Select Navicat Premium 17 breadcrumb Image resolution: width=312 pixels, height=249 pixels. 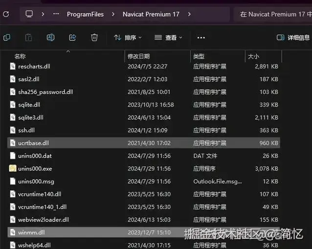(151, 14)
